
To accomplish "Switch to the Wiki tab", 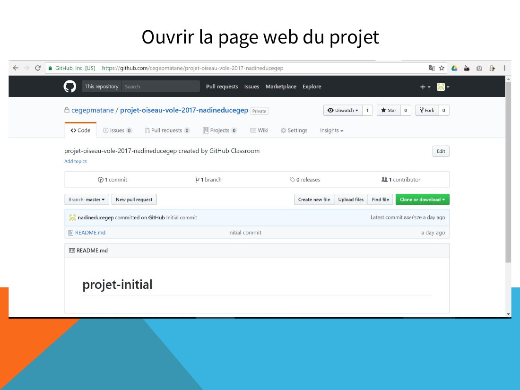I will 260,130.
